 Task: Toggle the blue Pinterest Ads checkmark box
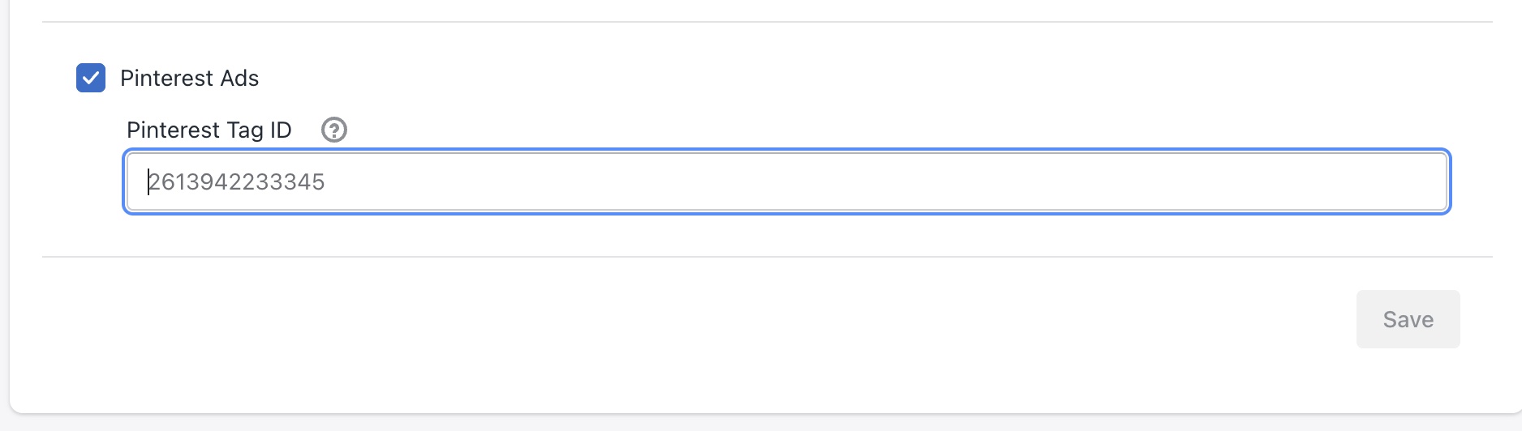91,78
